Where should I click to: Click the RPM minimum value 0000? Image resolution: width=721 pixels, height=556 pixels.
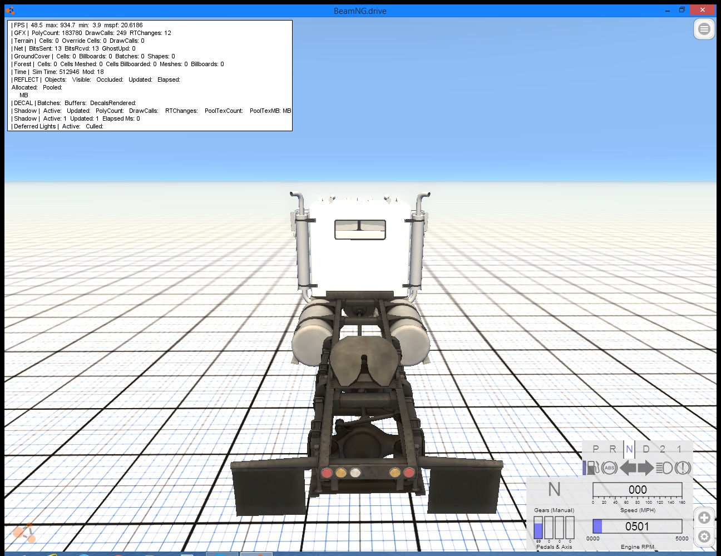point(593,538)
